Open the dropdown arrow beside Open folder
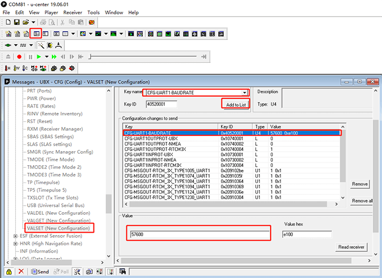Viewport: 382px width, 278px height. [x=33, y=22]
